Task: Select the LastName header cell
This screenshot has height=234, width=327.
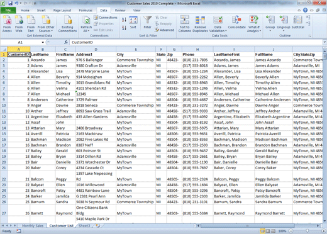Action: pyautogui.click(x=43, y=55)
